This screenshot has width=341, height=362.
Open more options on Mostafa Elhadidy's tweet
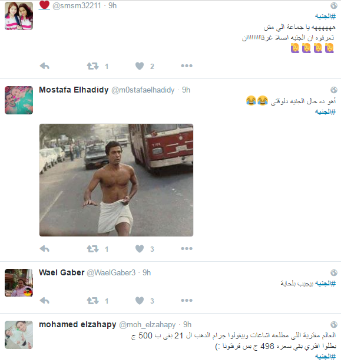pyautogui.click(x=187, y=249)
